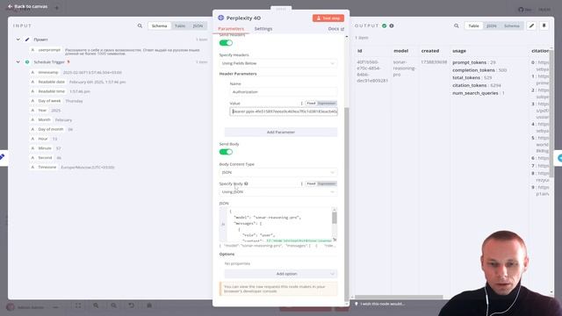Screen dimensions: 562x316
Task: Click the Perplexity 4O node icon
Action: [220, 18]
